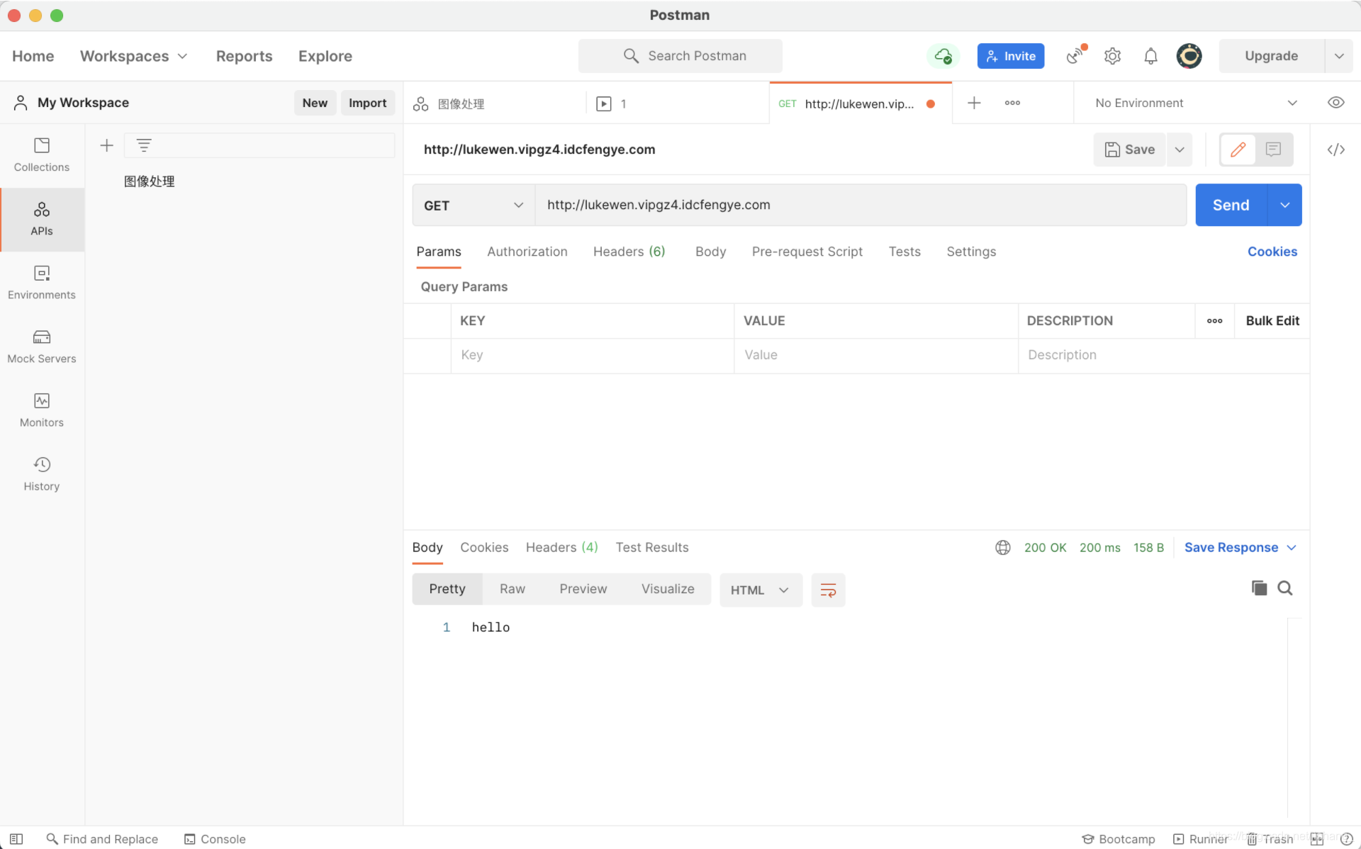Open the Save options dropdown arrow

tap(1180, 150)
